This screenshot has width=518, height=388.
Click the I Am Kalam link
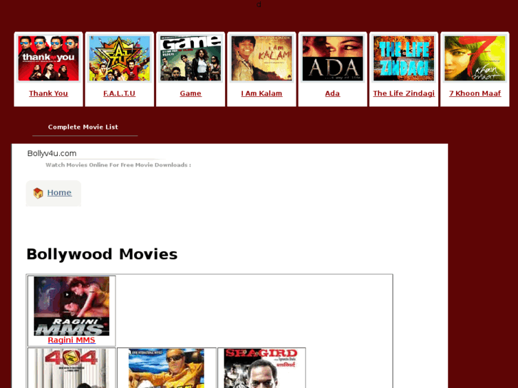[x=261, y=93]
